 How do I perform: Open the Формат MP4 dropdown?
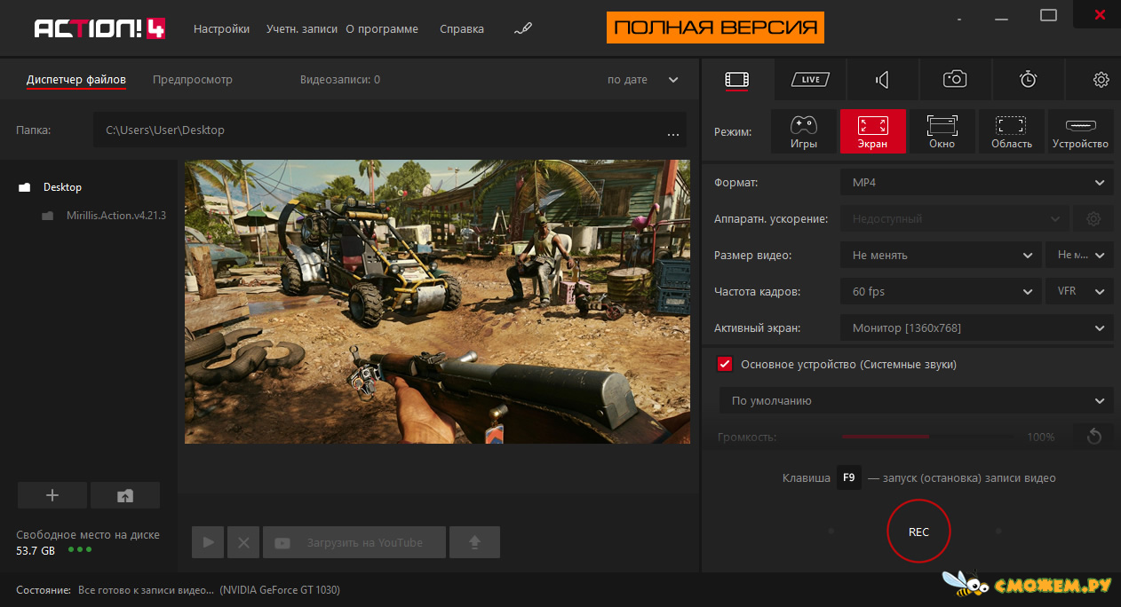(x=977, y=183)
